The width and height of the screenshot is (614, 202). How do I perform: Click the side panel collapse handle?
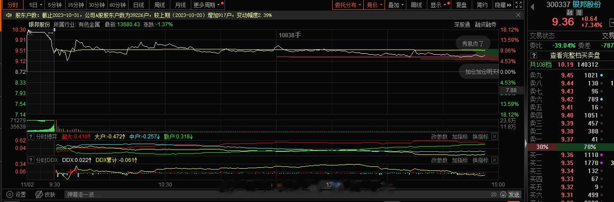(x=526, y=143)
